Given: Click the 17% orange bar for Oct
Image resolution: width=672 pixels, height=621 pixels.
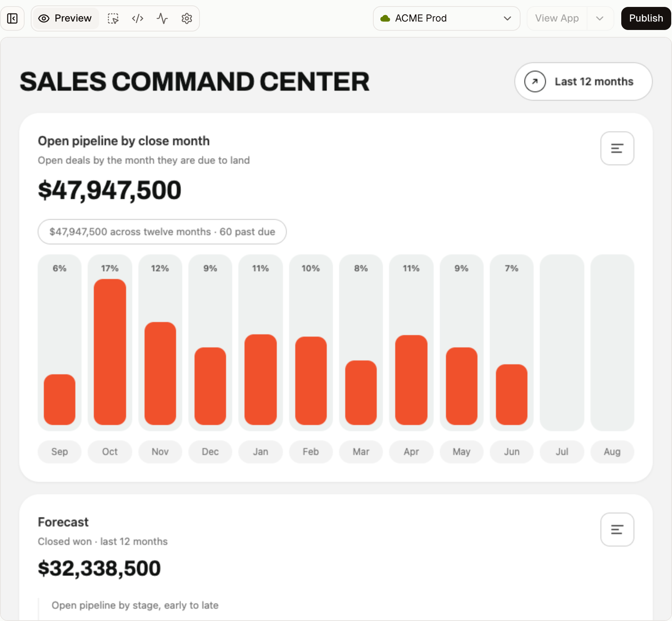Looking at the screenshot, I should pyautogui.click(x=110, y=352).
